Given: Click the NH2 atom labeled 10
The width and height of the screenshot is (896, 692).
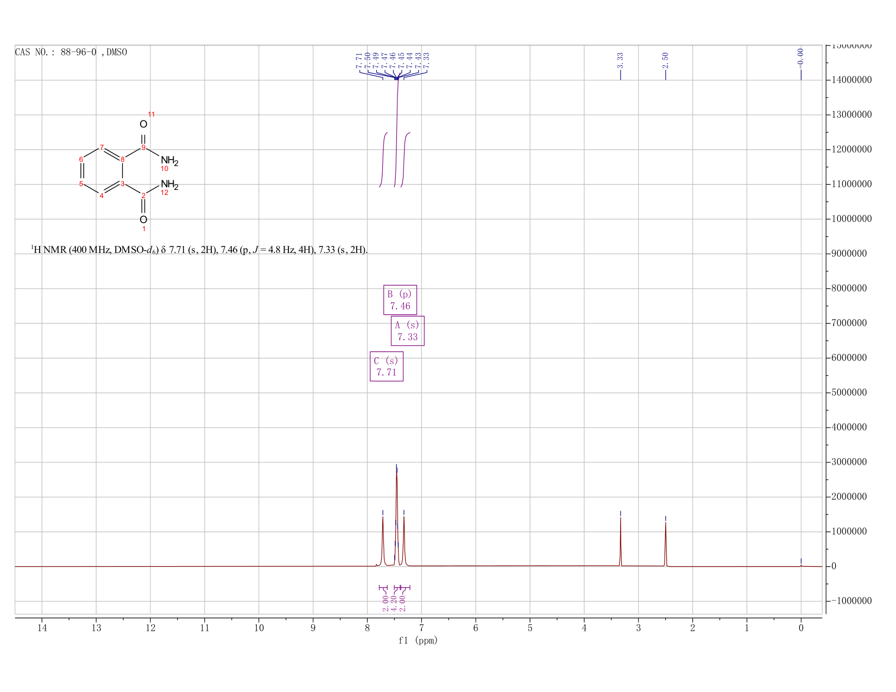Looking at the screenshot, I should tap(169, 161).
